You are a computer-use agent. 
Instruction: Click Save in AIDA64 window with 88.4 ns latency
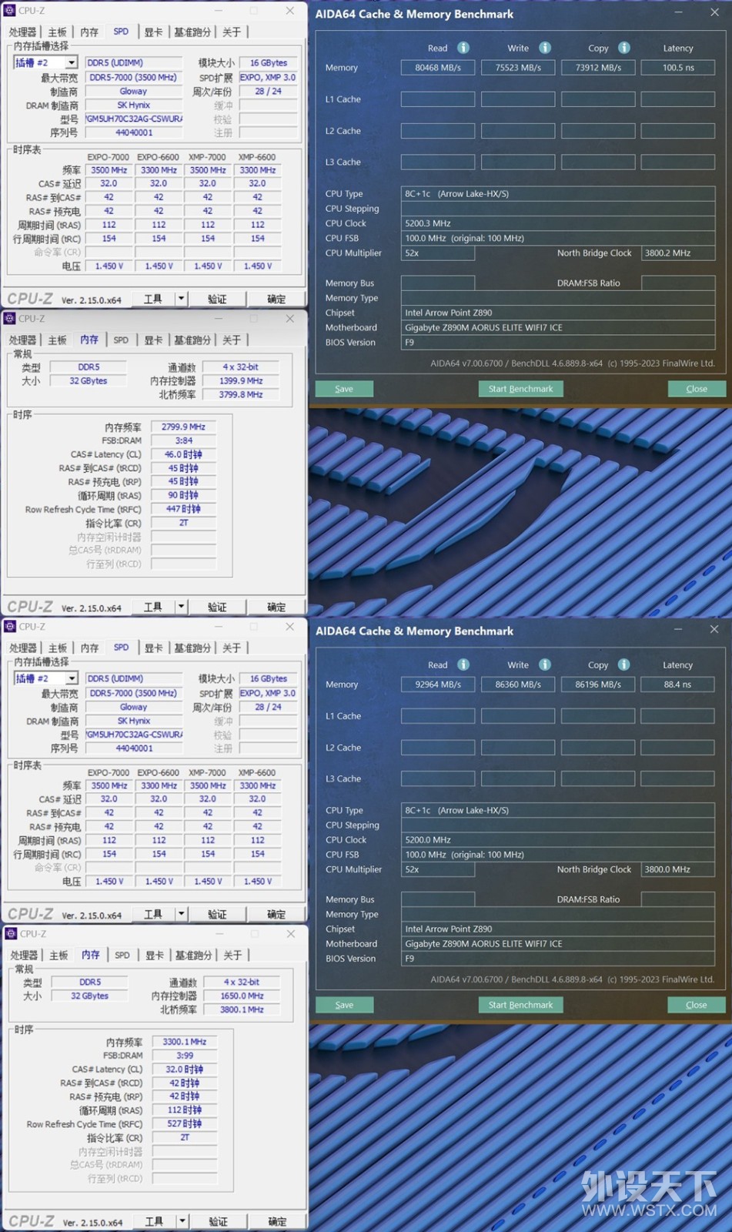(x=344, y=1005)
